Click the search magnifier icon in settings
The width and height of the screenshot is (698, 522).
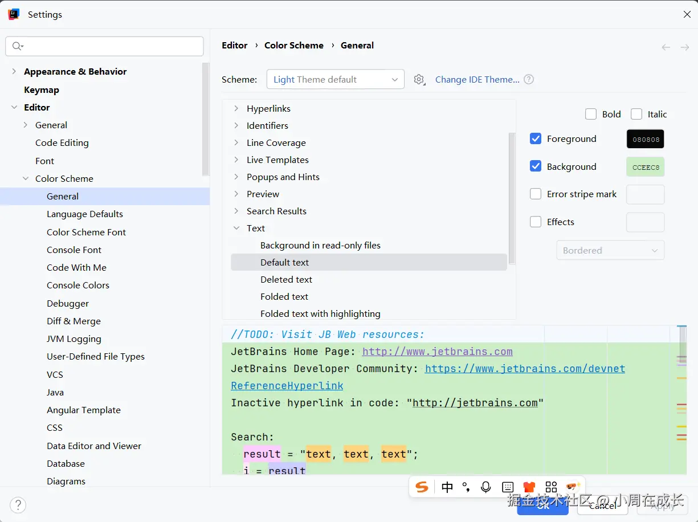[17, 46]
